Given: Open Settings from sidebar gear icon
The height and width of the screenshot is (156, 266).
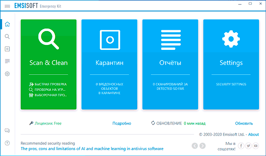Looking at the screenshot, I should (x=7, y=74).
